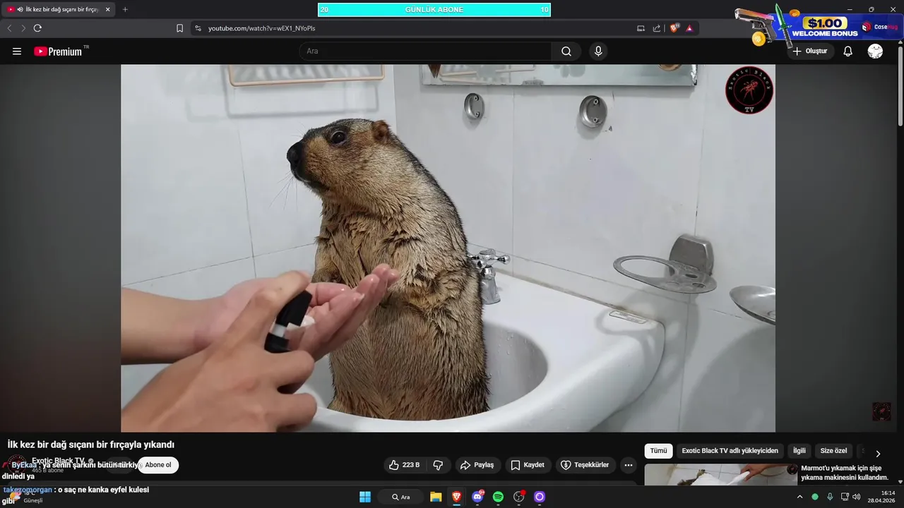Show hidden system tray icons chevron
Image resolution: width=904 pixels, height=508 pixels.
pyautogui.click(x=799, y=497)
